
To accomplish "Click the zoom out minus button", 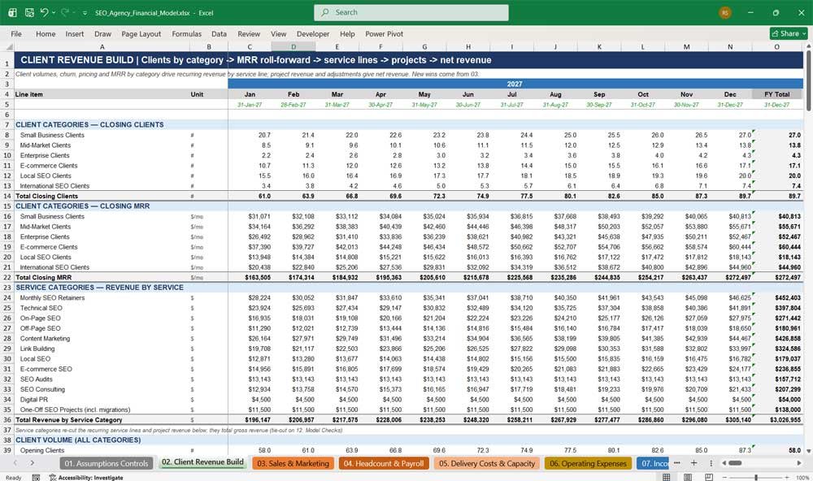I will (724, 477).
